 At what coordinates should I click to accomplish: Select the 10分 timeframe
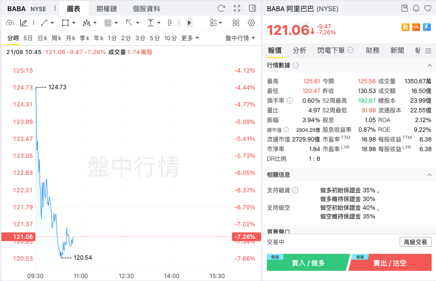point(171,38)
